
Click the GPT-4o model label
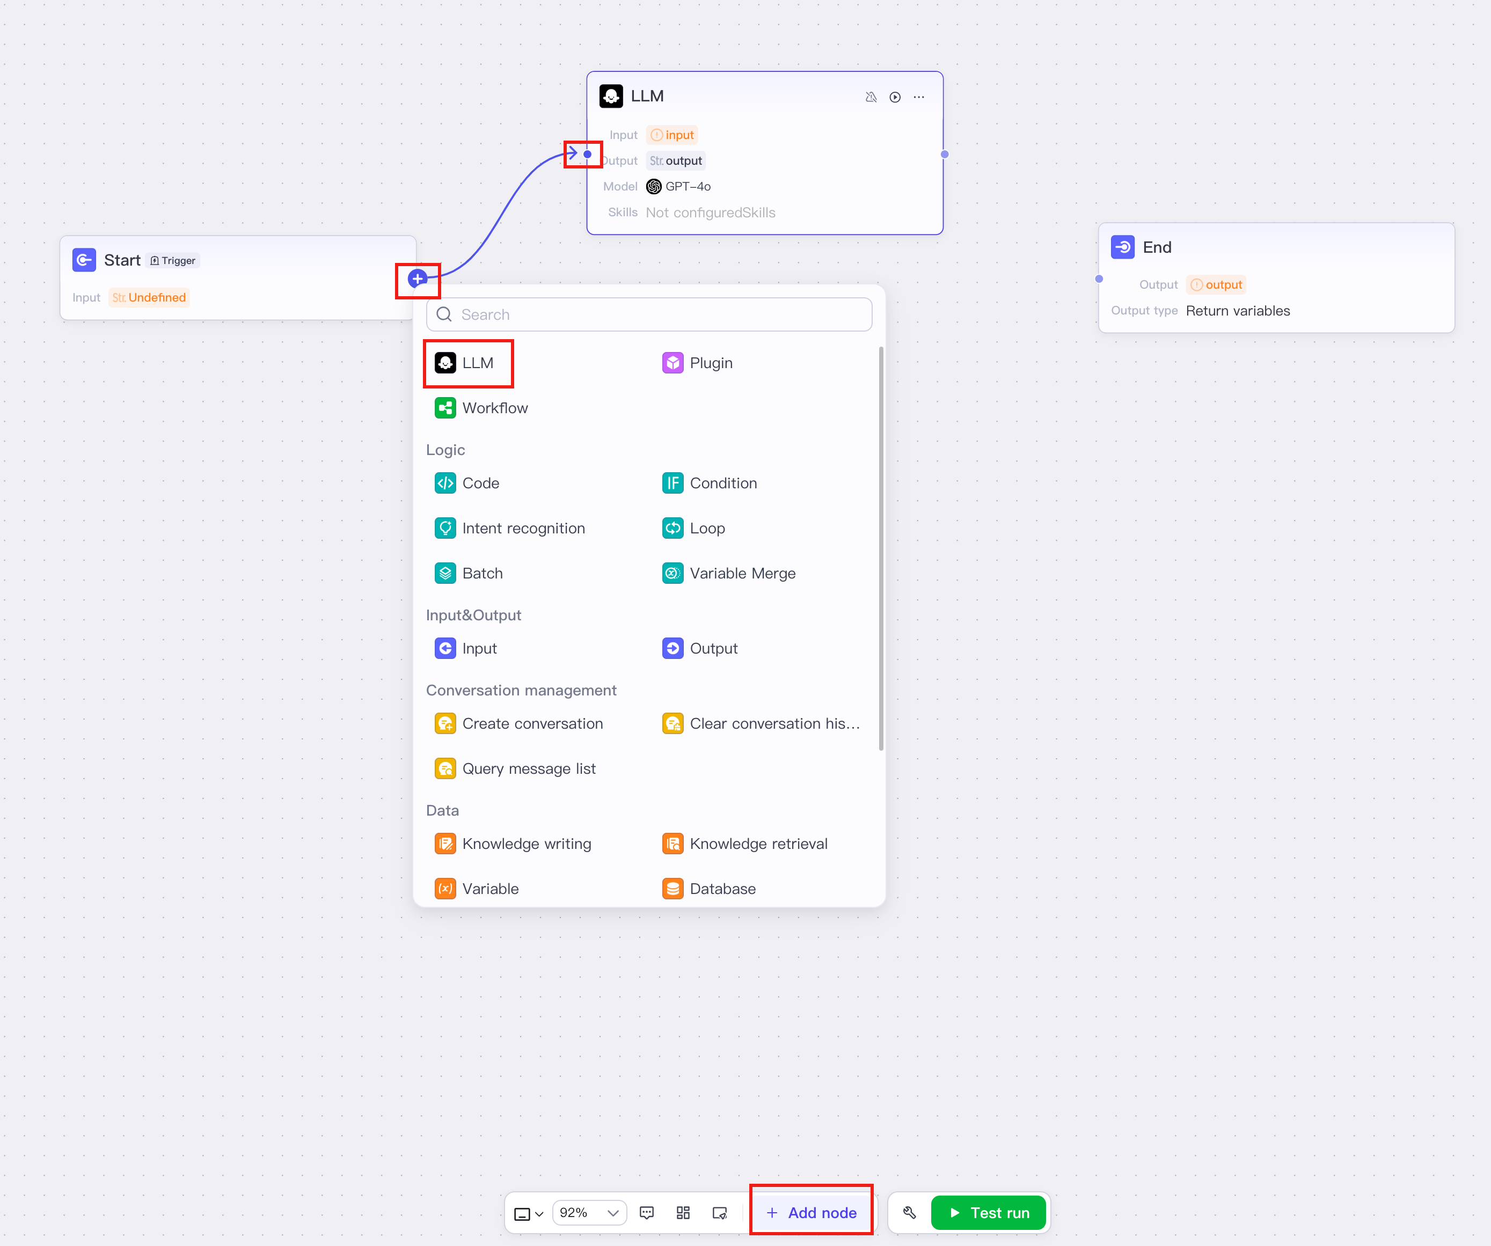[678, 187]
